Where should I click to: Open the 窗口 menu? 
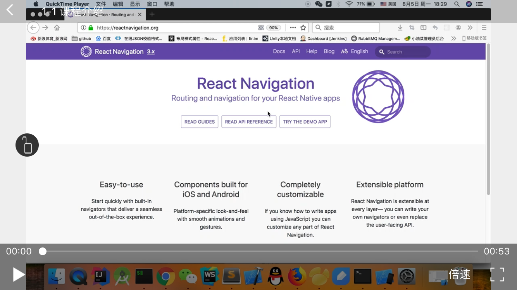pos(152,4)
